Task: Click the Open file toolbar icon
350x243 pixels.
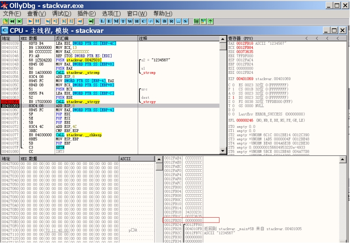Action: [x=5, y=21]
